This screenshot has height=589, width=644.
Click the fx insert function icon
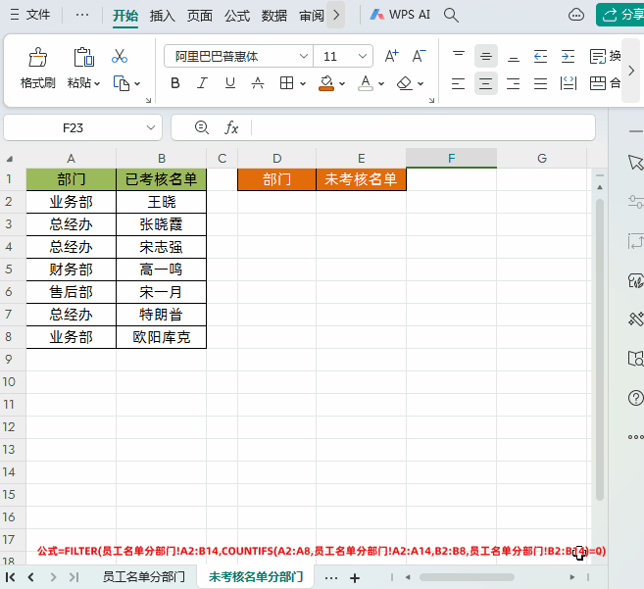pyautogui.click(x=231, y=127)
